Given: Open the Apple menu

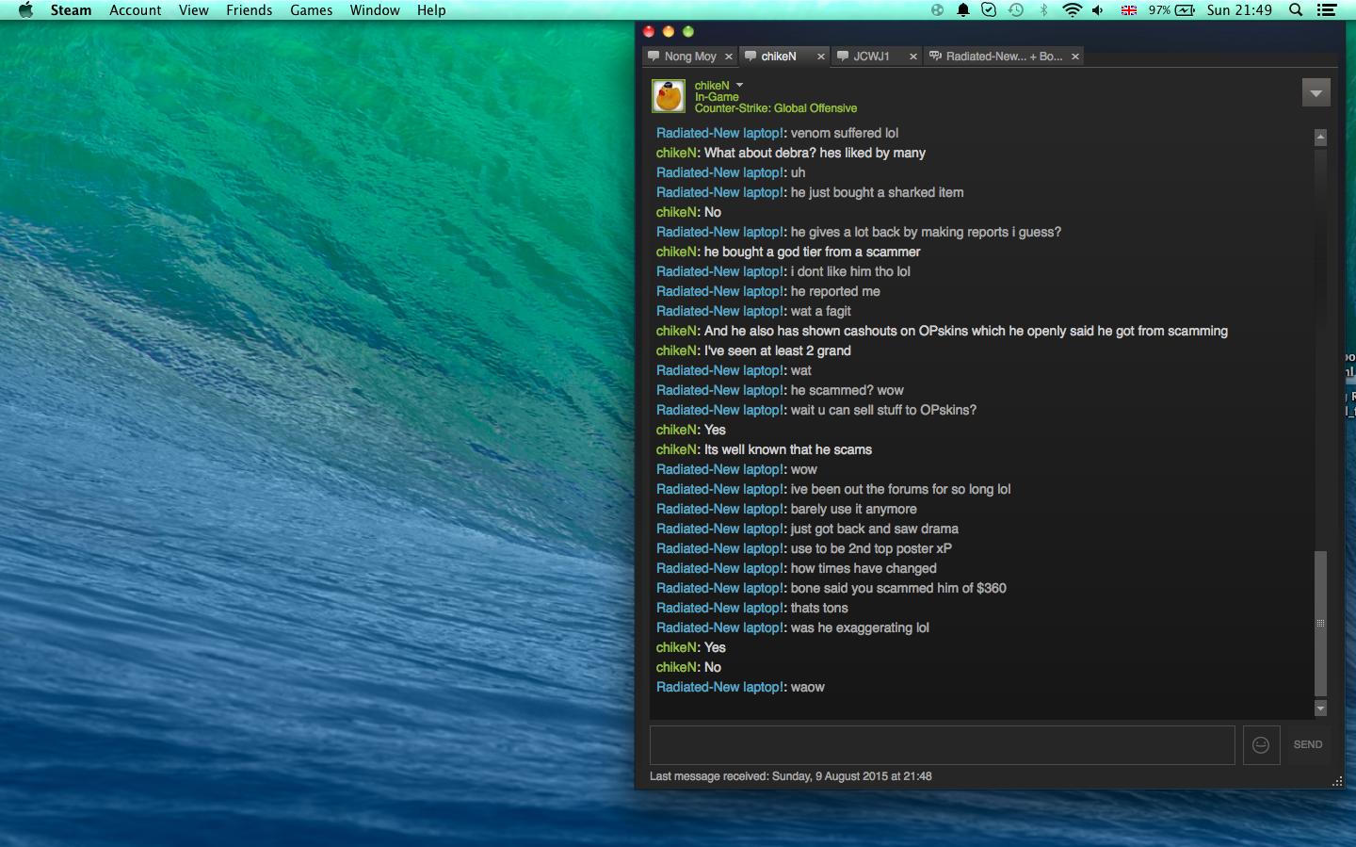Looking at the screenshot, I should pos(25,10).
